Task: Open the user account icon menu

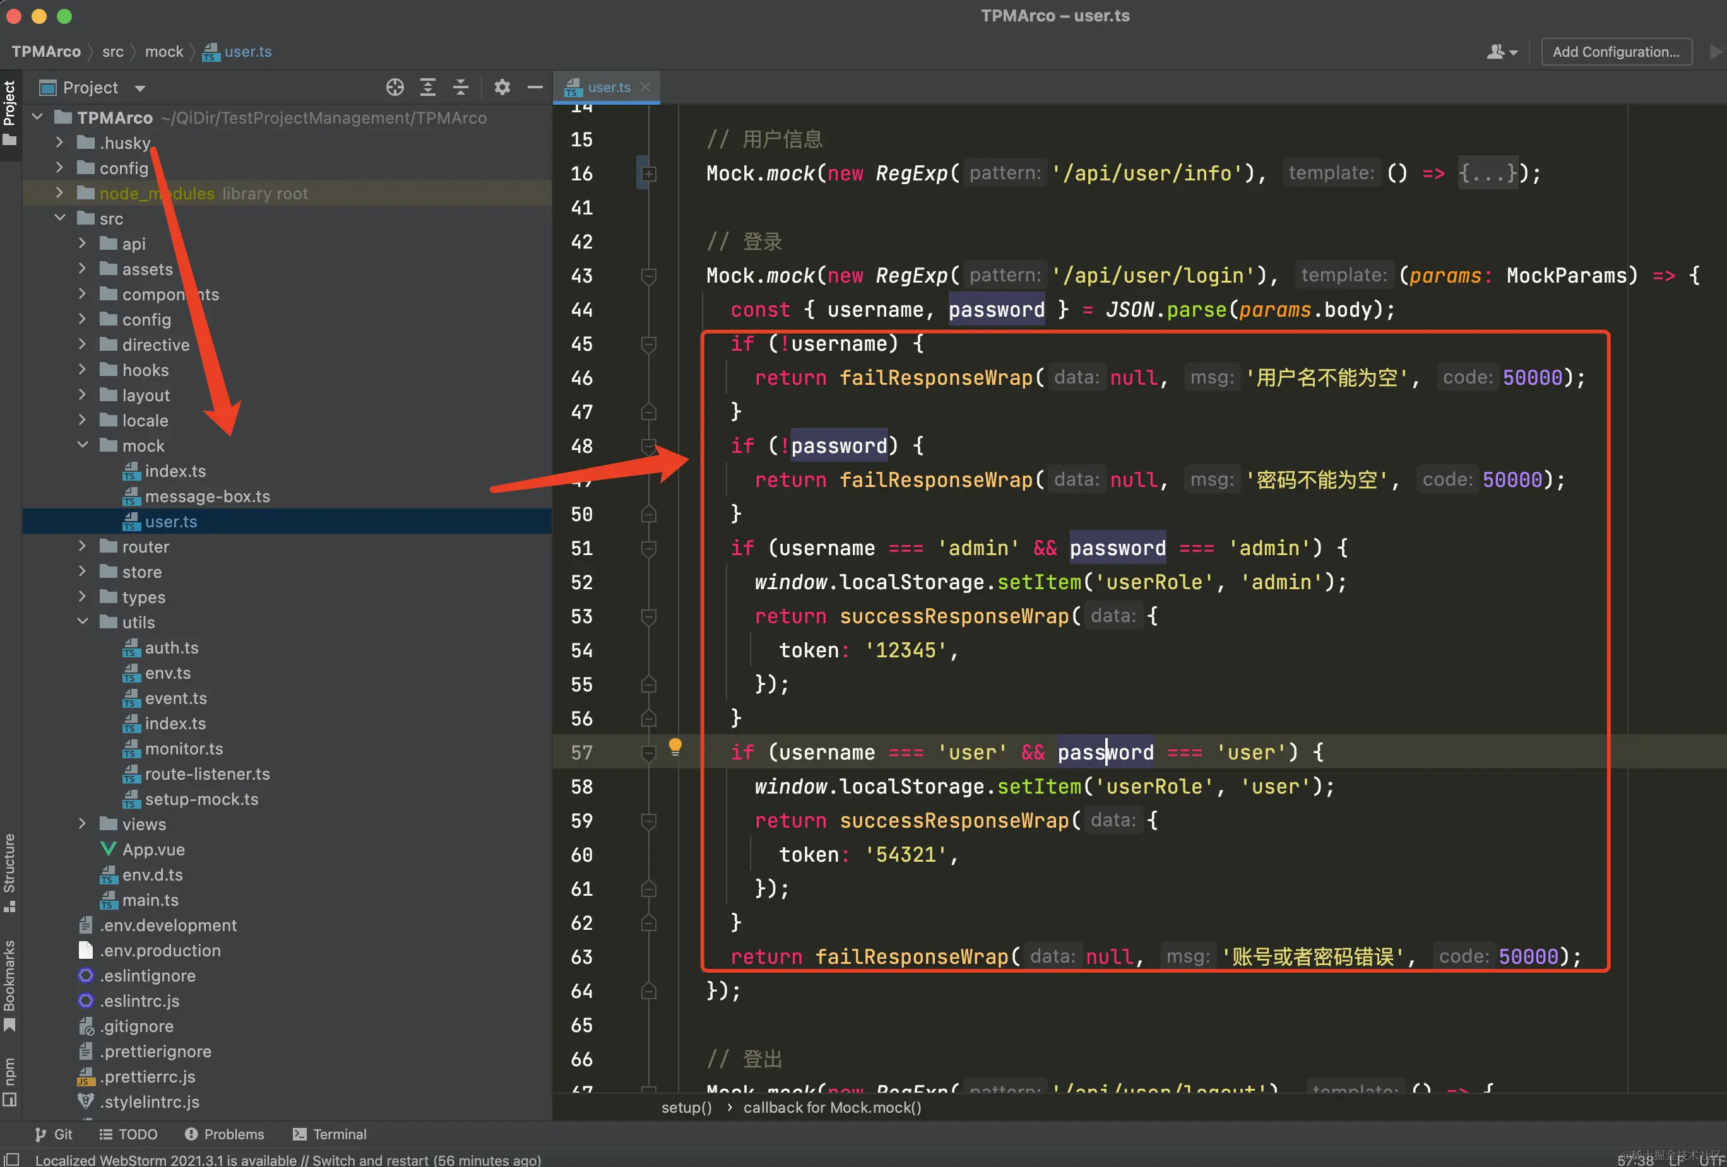Action: pyautogui.click(x=1500, y=52)
